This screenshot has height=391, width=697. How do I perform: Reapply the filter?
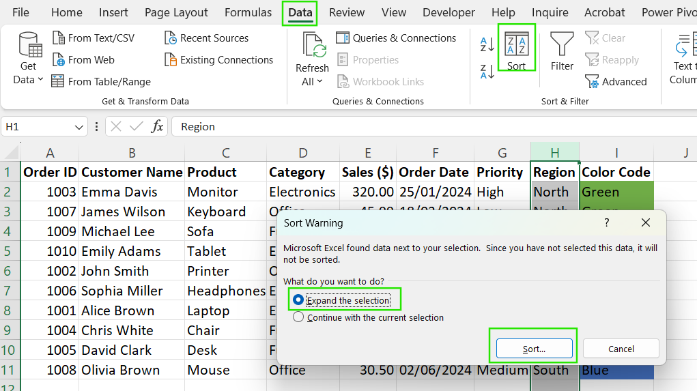612,60
